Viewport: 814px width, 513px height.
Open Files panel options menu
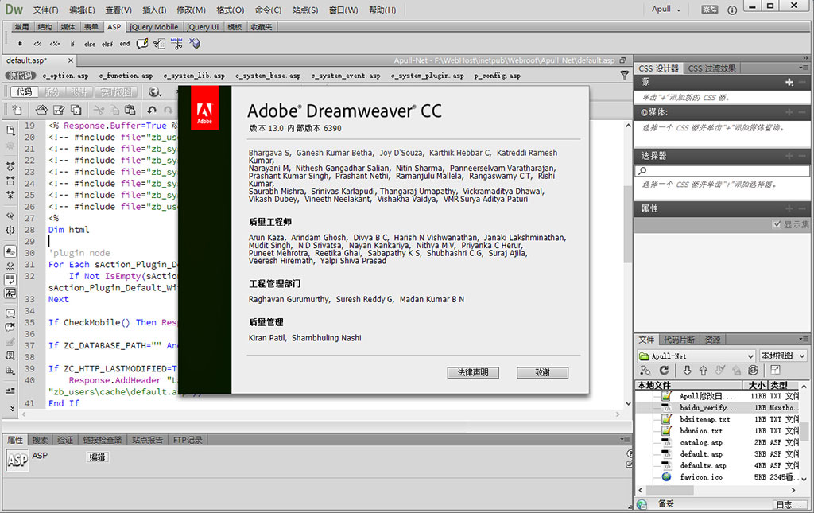[x=804, y=339]
